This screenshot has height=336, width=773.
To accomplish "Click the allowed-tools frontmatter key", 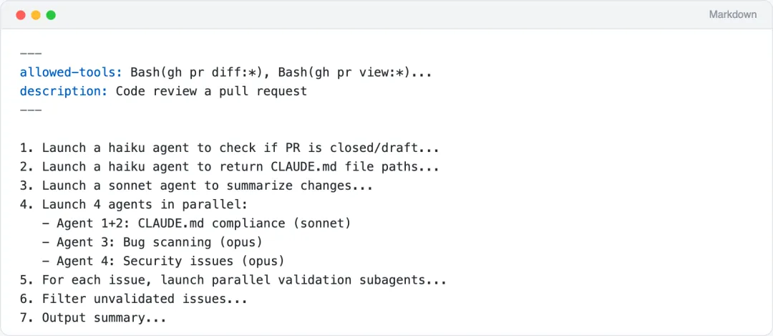I will tap(72, 72).
